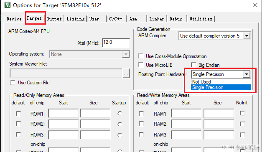Screen dimensions: 262x152
Task: Tick the Use MicroLIB checkbox
Action: 141,65
